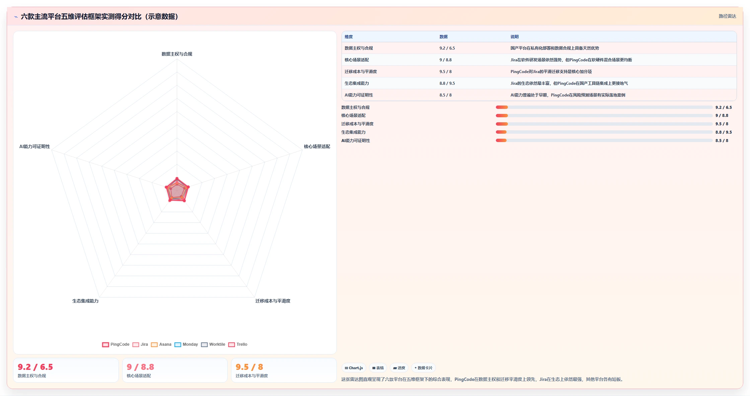750x396 pixels.
Task: Click the 数据卡片 chip
Action: 424,368
